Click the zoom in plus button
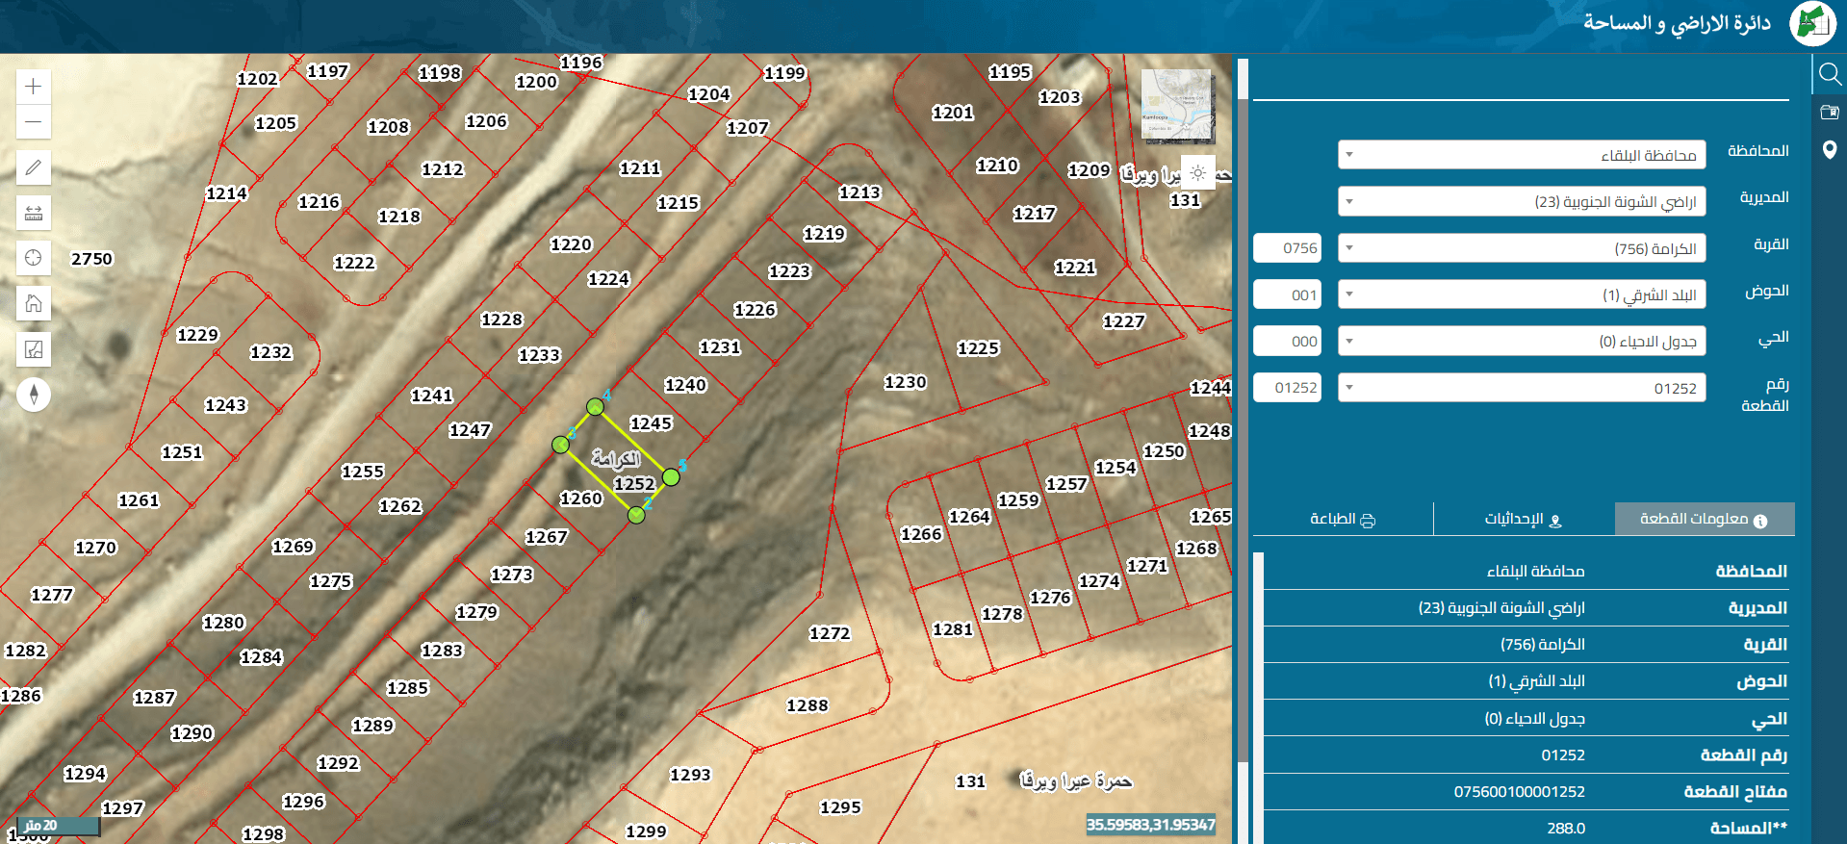The height and width of the screenshot is (844, 1847). tap(34, 87)
